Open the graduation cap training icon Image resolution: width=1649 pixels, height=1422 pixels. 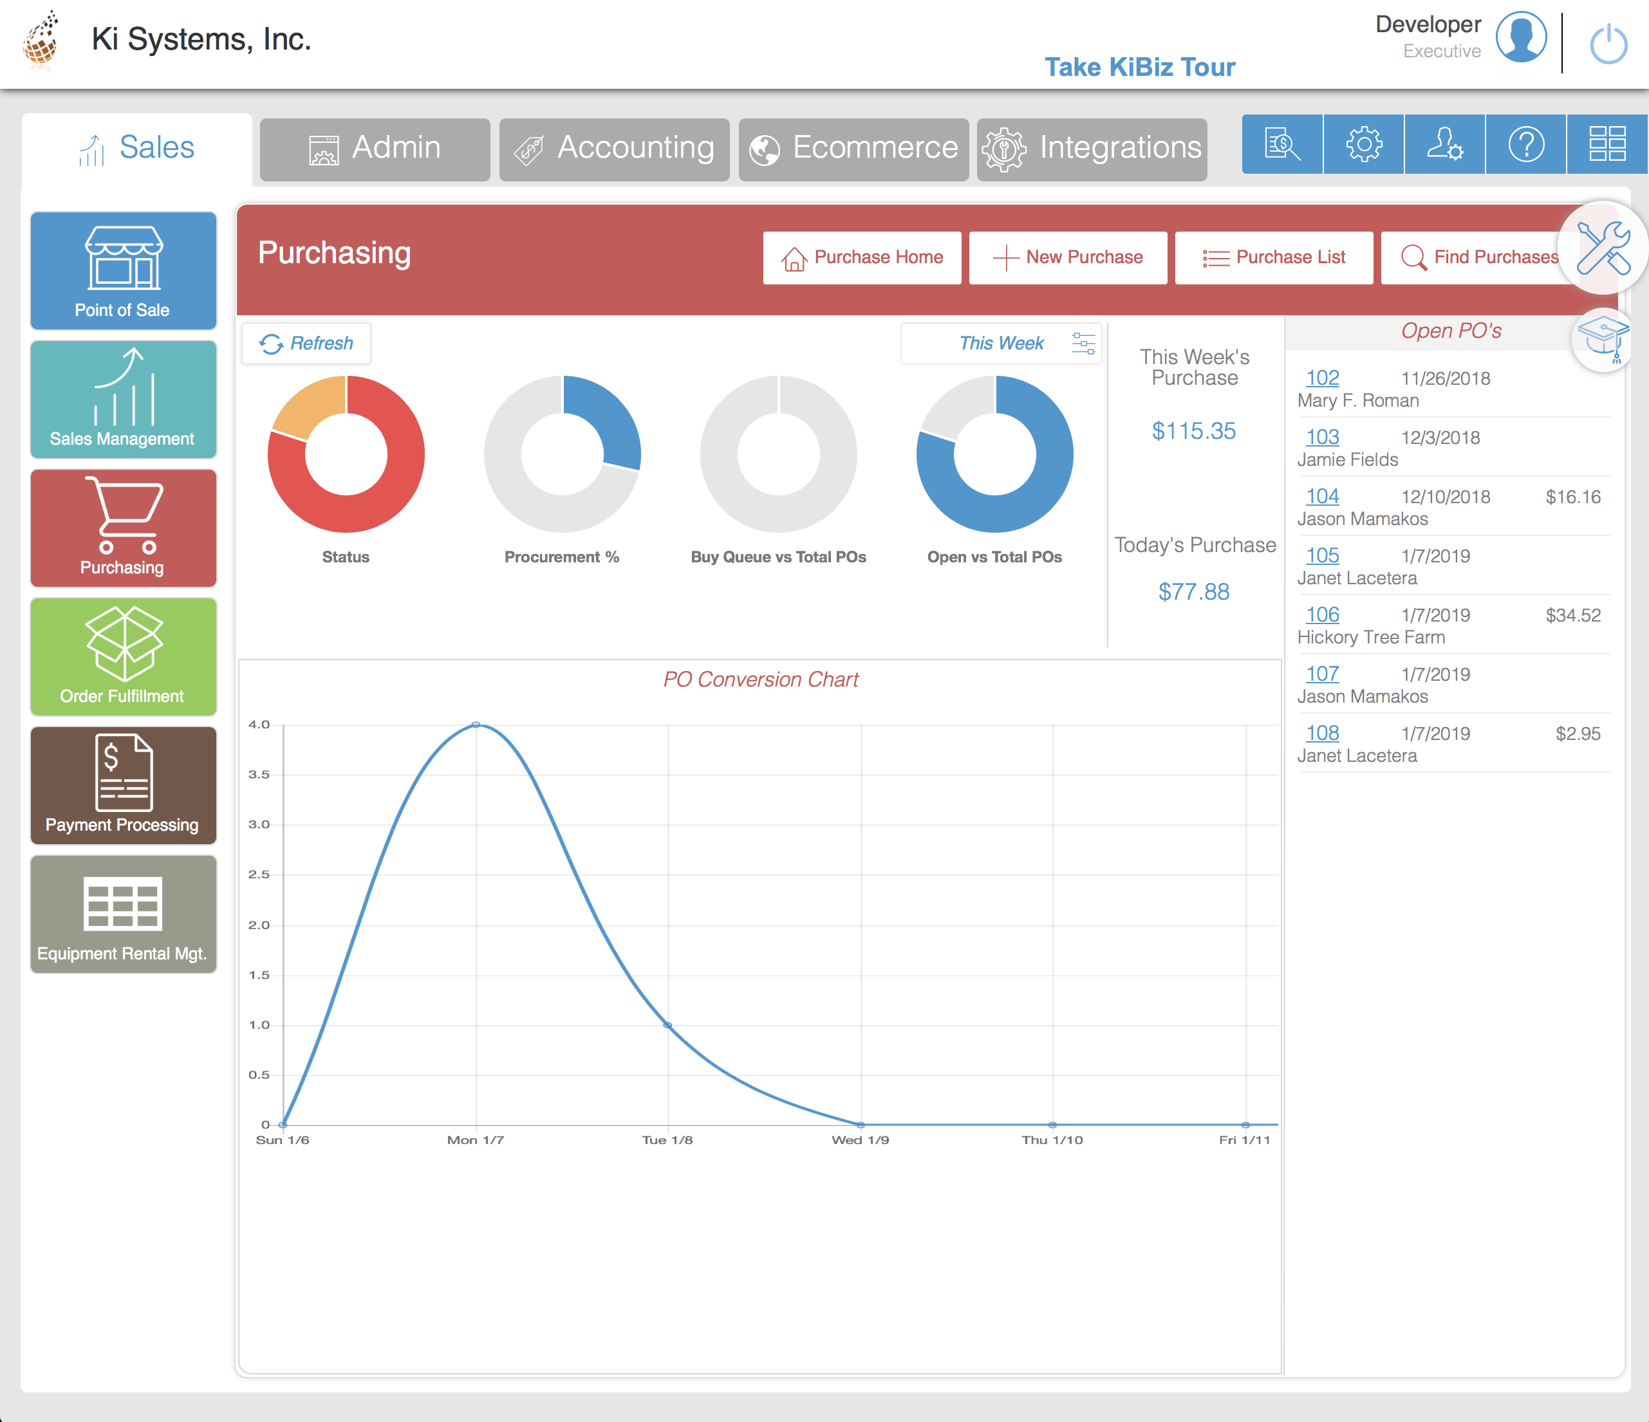pos(1603,339)
